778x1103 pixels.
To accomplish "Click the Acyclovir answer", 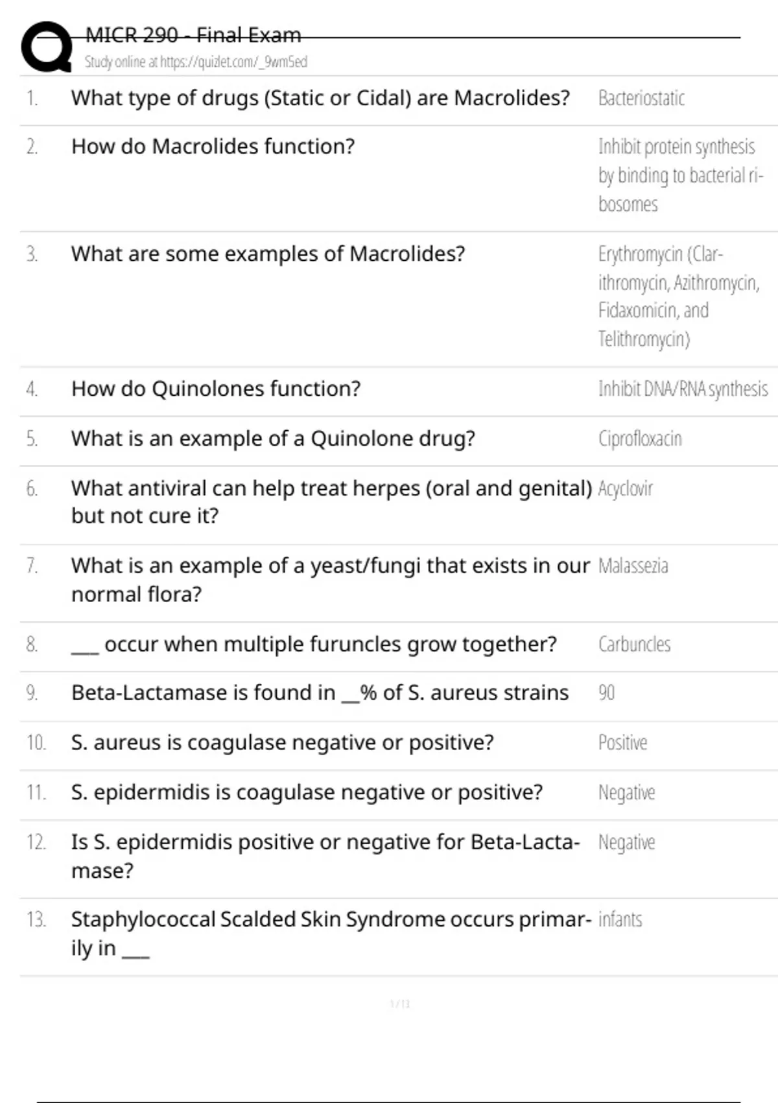I will pyautogui.click(x=625, y=489).
